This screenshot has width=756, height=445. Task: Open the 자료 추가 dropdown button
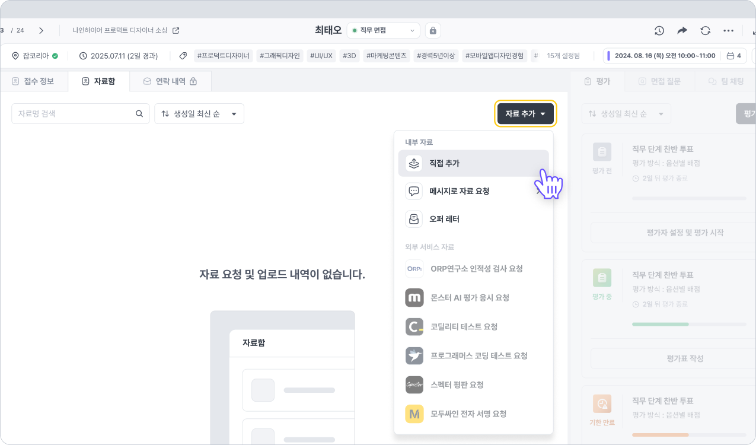[525, 113]
